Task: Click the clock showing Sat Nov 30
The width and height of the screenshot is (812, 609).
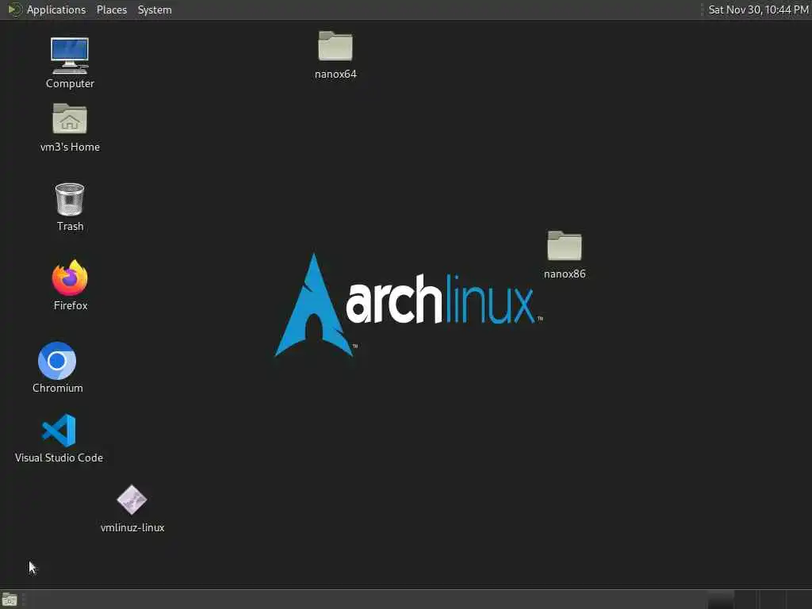Action: pyautogui.click(x=758, y=10)
